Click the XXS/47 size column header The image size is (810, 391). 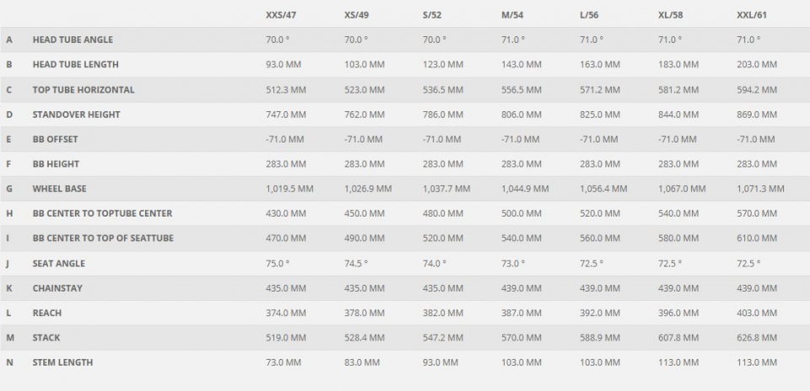click(280, 15)
